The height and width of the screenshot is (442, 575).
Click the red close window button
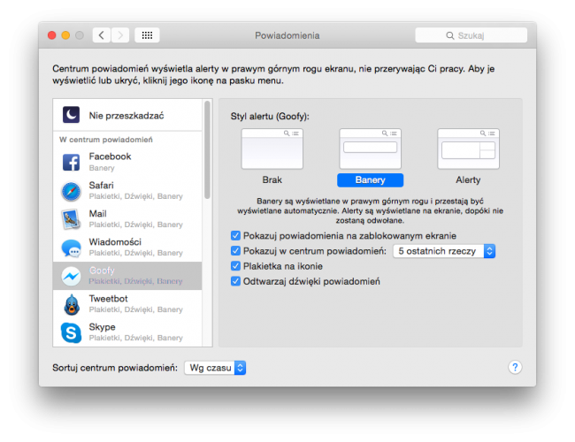(x=51, y=35)
